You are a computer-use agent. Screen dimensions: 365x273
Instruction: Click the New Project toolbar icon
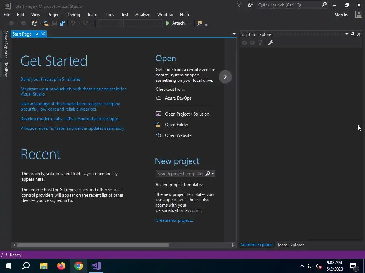tap(35, 23)
